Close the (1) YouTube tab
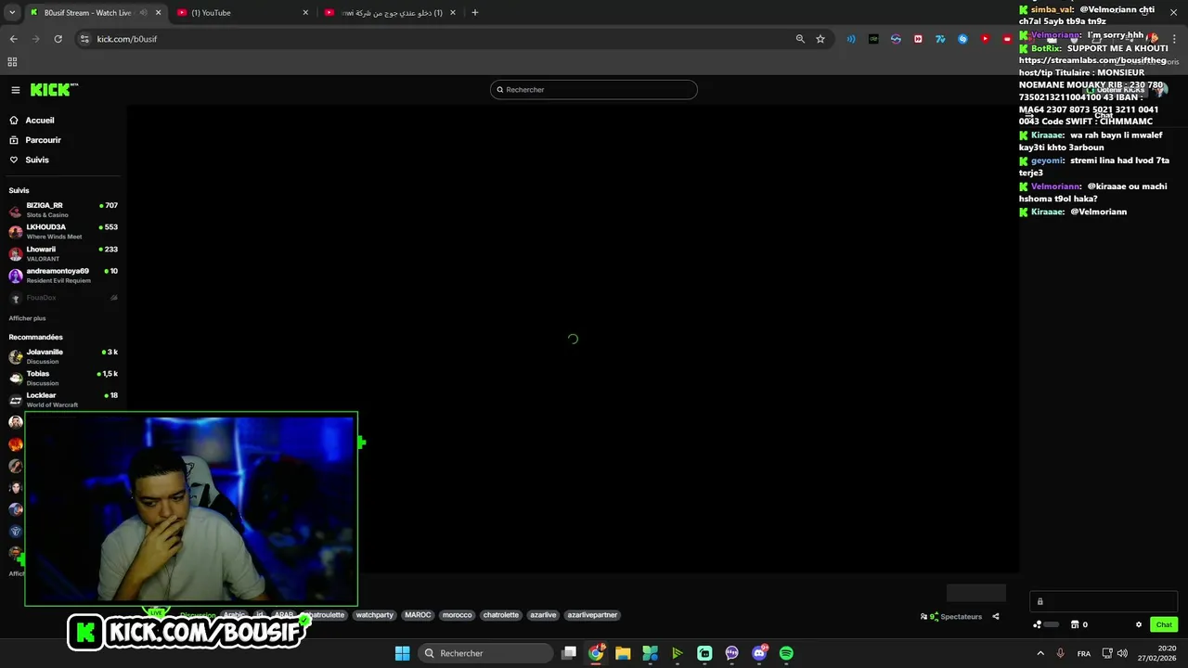The image size is (1188, 668). 305,13
